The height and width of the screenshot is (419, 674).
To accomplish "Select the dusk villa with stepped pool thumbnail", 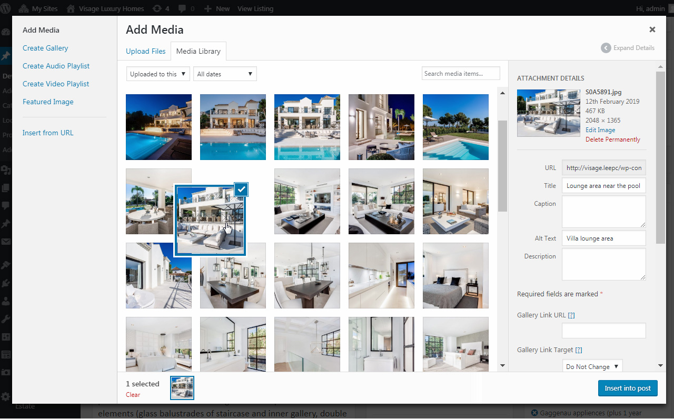I will click(233, 127).
